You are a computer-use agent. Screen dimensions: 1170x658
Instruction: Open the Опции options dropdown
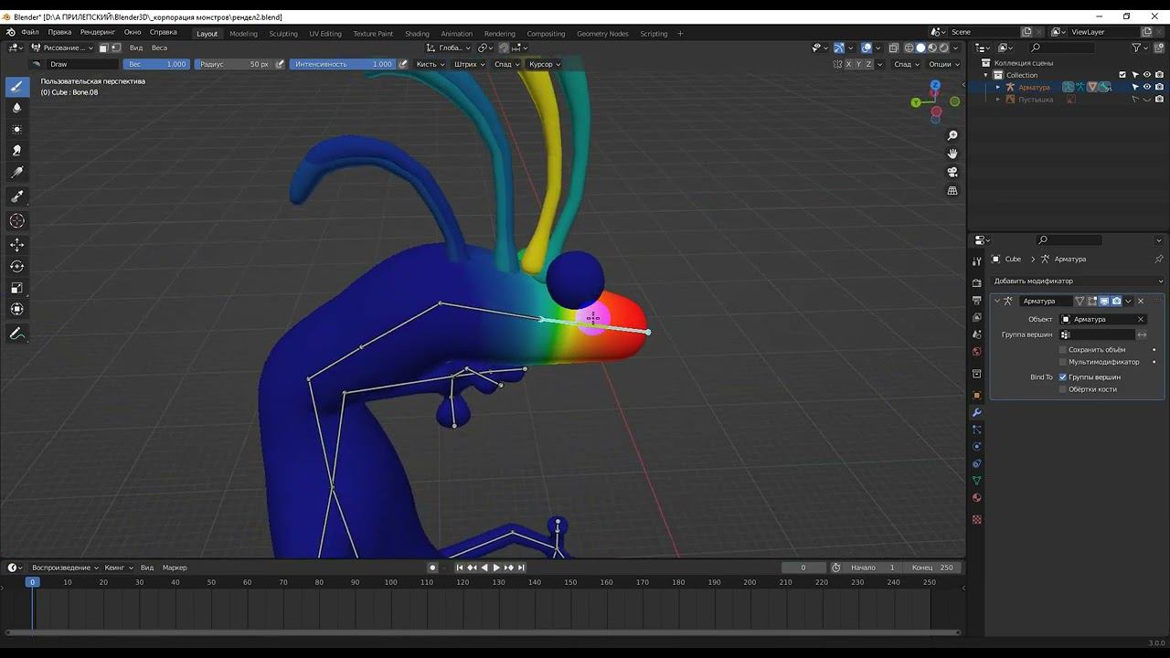pyautogui.click(x=942, y=64)
